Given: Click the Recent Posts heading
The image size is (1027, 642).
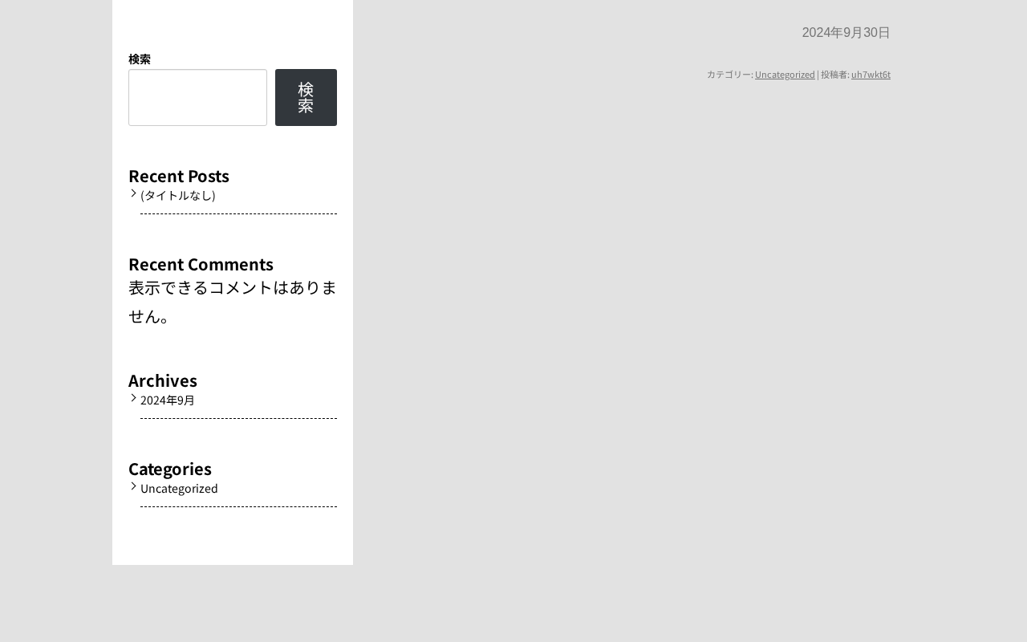Looking at the screenshot, I should click(179, 176).
